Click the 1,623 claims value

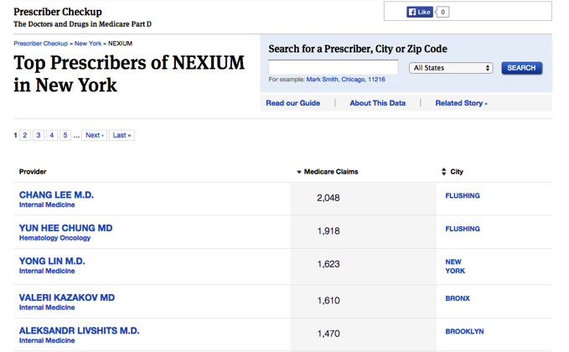point(328,264)
